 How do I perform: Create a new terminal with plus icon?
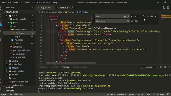(x=155, y=67)
